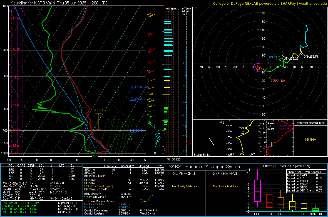Click the sounding title for KGRB

tap(59, 3)
